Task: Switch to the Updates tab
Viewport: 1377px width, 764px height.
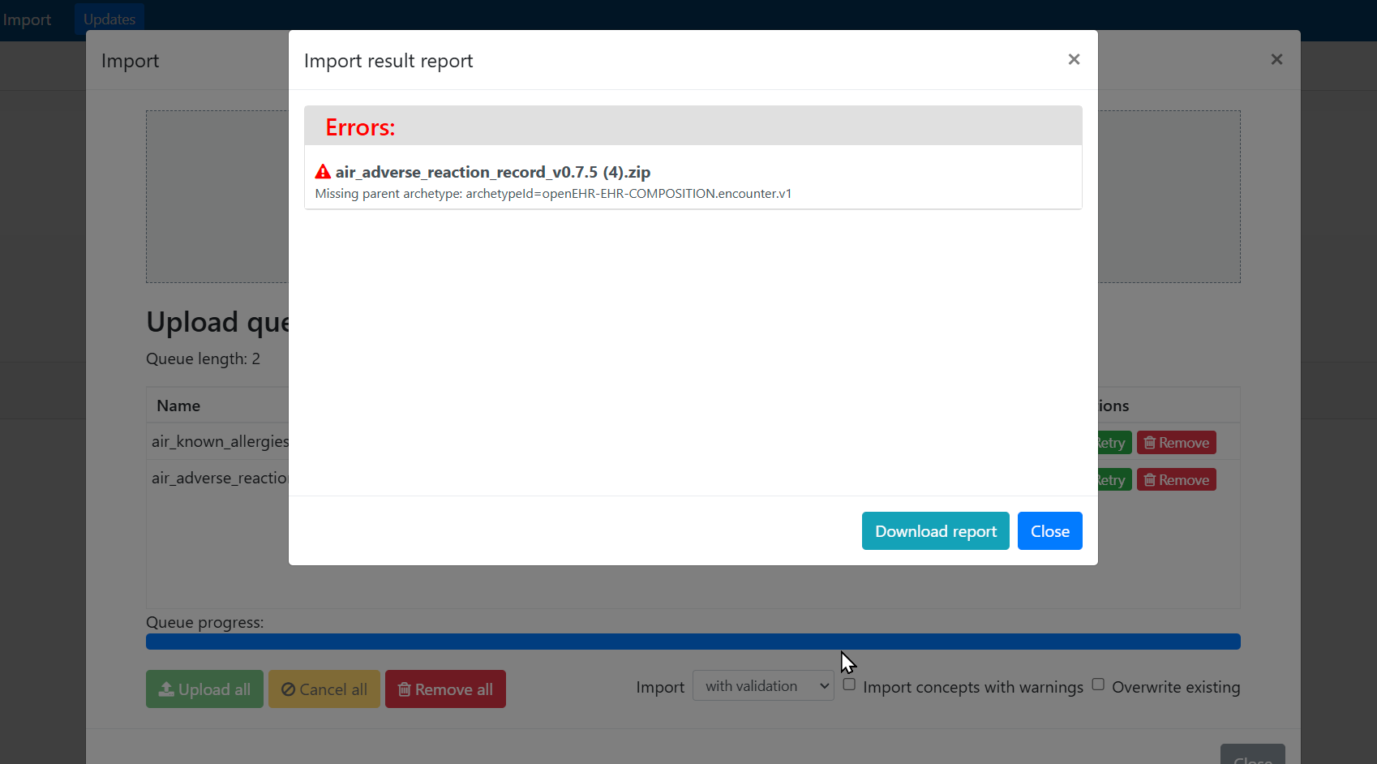Action: coord(109,19)
